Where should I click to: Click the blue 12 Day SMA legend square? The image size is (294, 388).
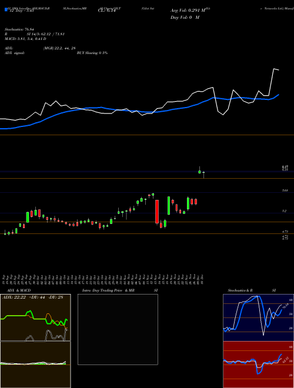(x=6, y=10)
